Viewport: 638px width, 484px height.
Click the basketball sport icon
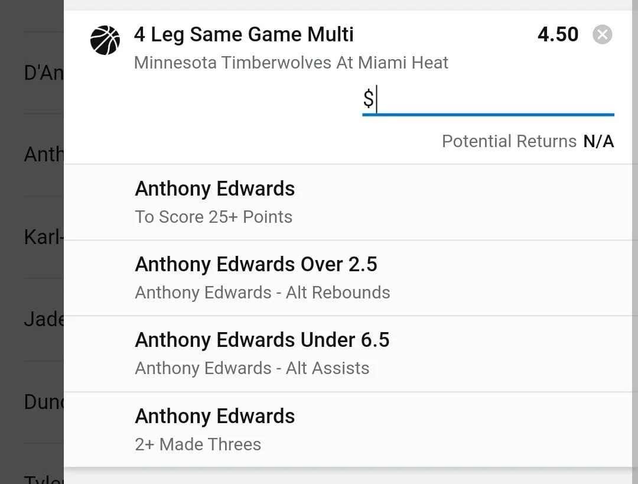tap(105, 40)
